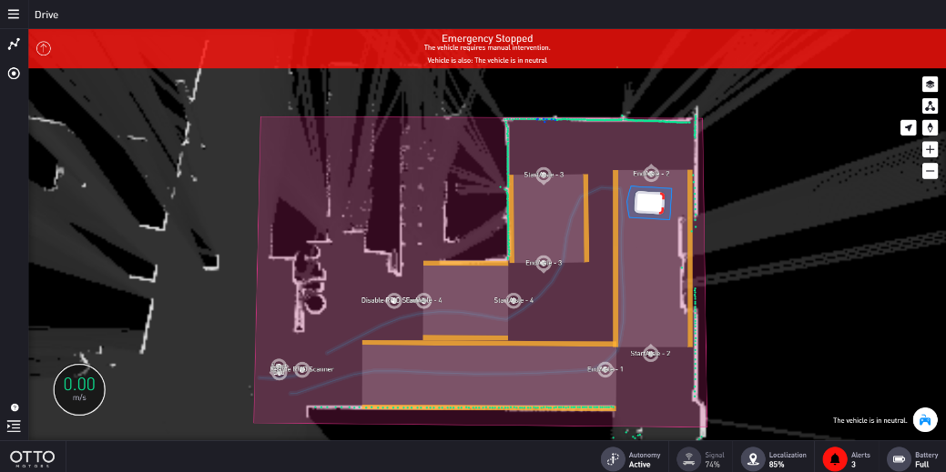Open the hamburger navigation menu
This screenshot has width=946, height=472.
click(x=14, y=15)
